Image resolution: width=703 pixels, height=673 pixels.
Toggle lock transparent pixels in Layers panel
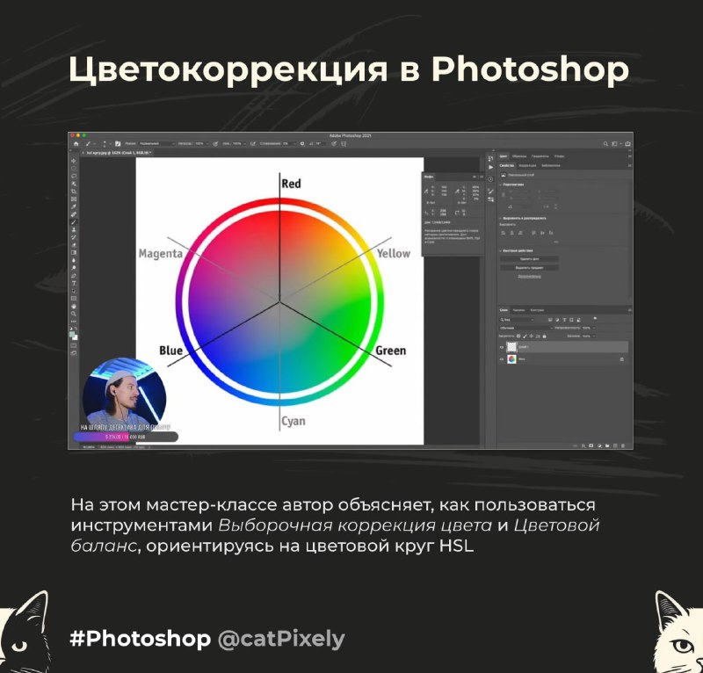(518, 336)
